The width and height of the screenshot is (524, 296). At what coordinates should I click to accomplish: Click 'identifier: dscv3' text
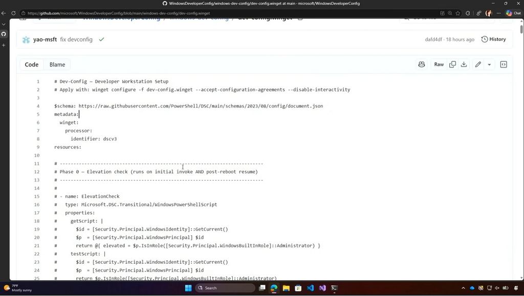point(94,139)
